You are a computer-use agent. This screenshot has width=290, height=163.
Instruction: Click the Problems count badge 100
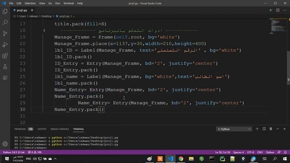click(x=30, y=129)
